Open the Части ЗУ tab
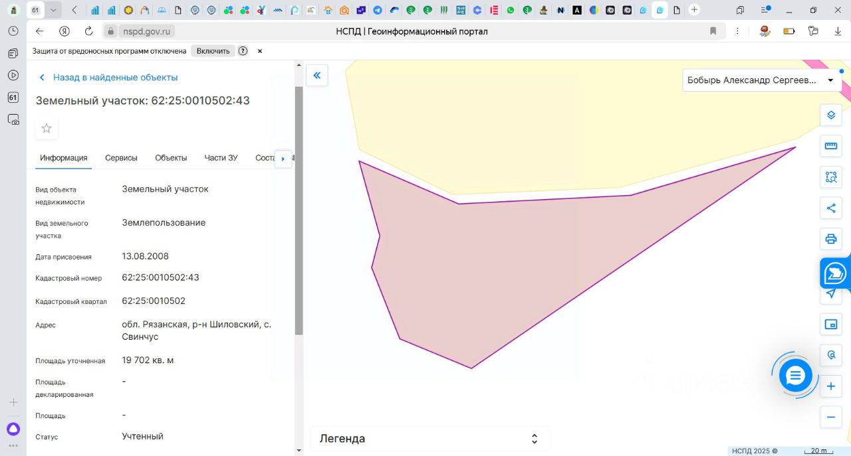851x456 pixels. tap(221, 158)
